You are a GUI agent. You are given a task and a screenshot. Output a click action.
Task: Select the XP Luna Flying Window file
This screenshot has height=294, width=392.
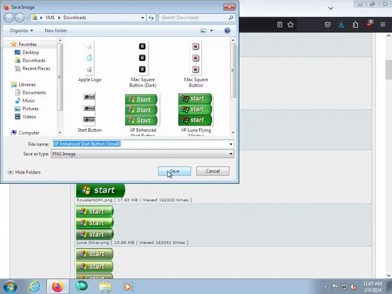point(196,114)
